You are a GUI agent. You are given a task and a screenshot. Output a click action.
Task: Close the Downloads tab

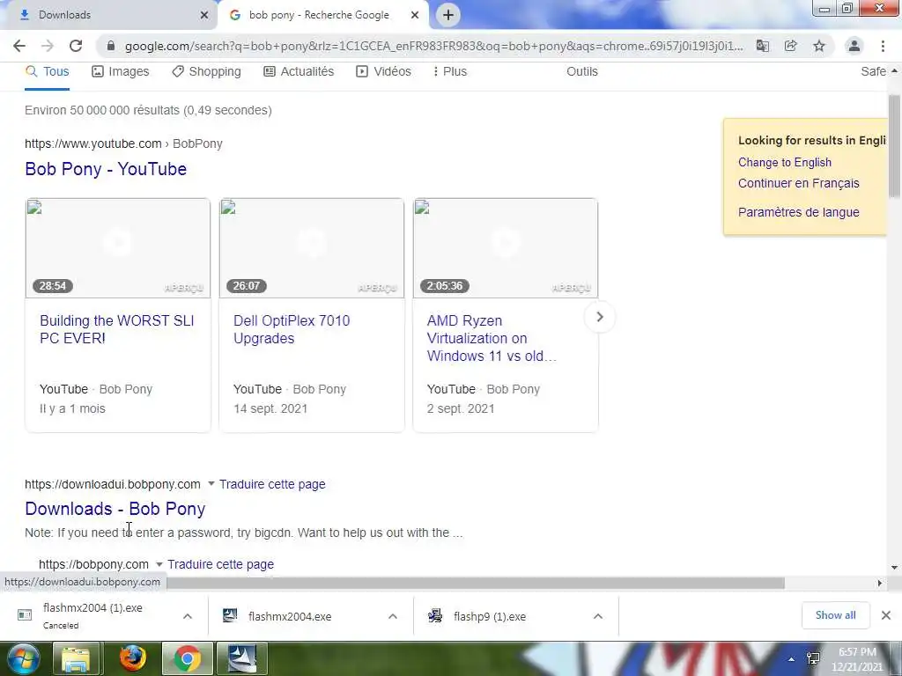tap(204, 15)
